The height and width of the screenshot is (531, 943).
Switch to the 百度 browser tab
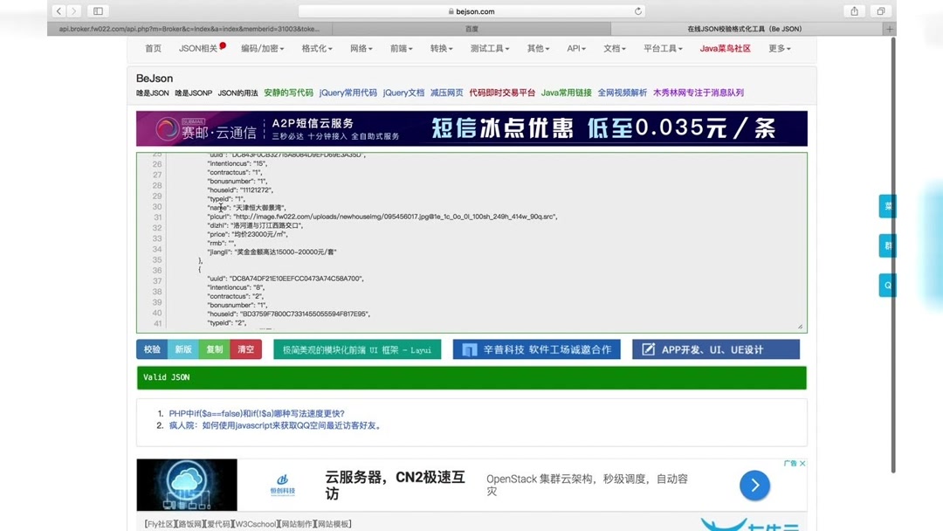[x=471, y=28]
